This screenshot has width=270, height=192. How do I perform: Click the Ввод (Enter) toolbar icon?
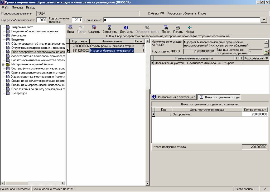coord(70,28)
